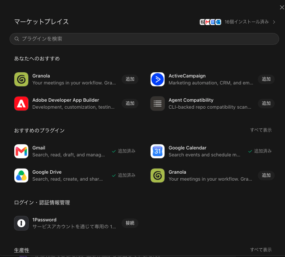Click the Gmail icon in installed plugins
285x257 pixels.
coord(208,22)
